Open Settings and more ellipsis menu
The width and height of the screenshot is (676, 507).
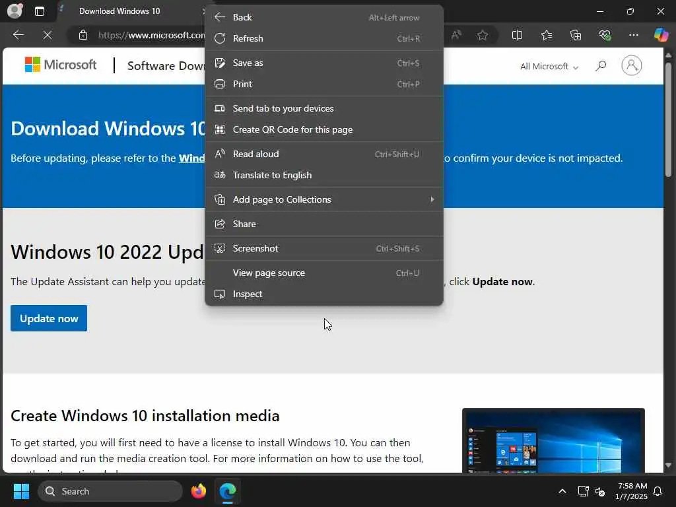pos(633,35)
